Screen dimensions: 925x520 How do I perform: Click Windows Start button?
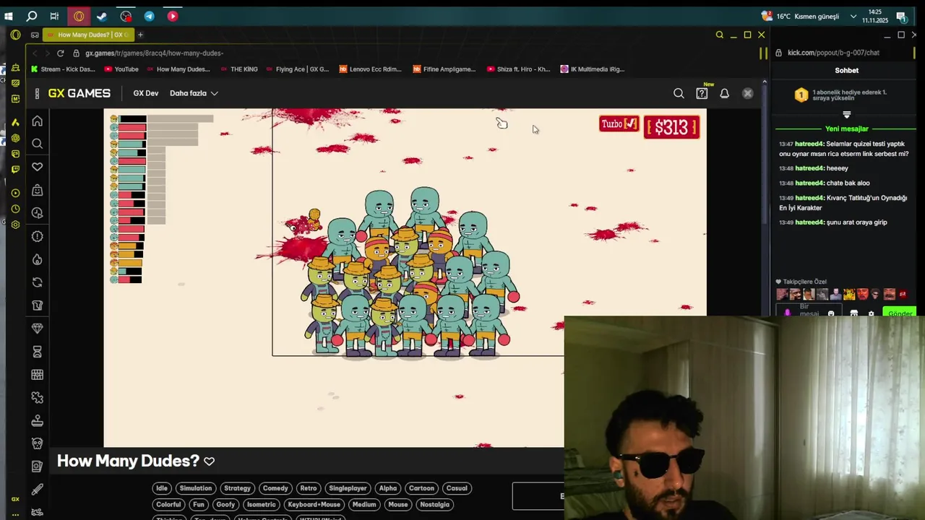coord(9,16)
